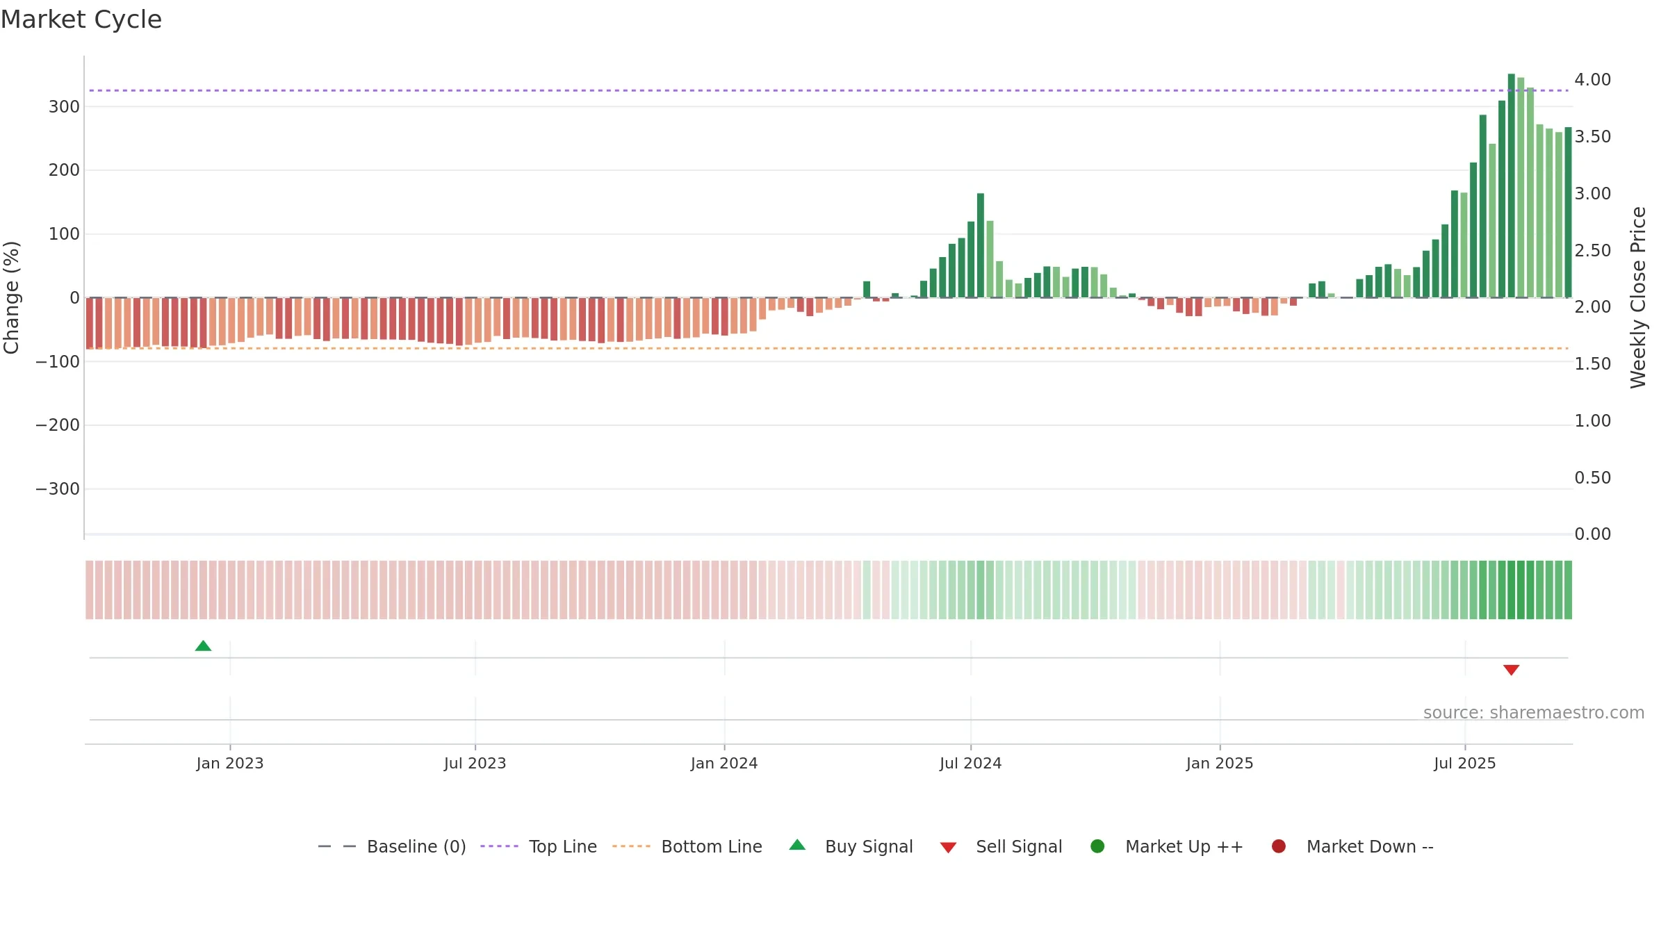Click the Jan 2023 axis label
This screenshot has height=938, width=1668.
click(x=230, y=763)
